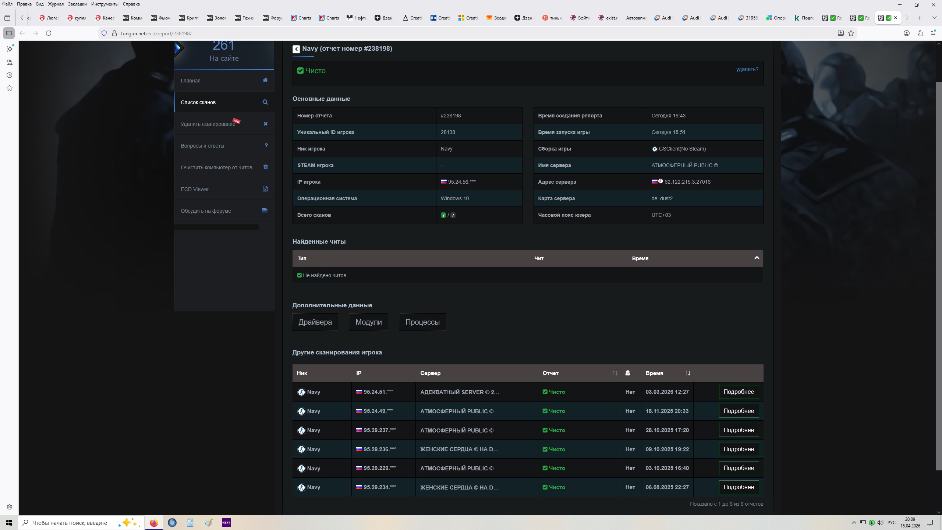This screenshot has height=530, width=942.
Task: Click the X icon for Удалить сканирование
Action: [265, 124]
